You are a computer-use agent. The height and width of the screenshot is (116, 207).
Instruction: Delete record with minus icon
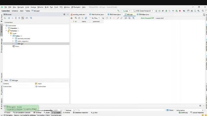tap(114, 18)
